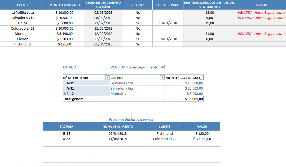Open the CLIENTE filter dropdown in the pivot table
This screenshot has width=286, height=167.
[x=162, y=77]
